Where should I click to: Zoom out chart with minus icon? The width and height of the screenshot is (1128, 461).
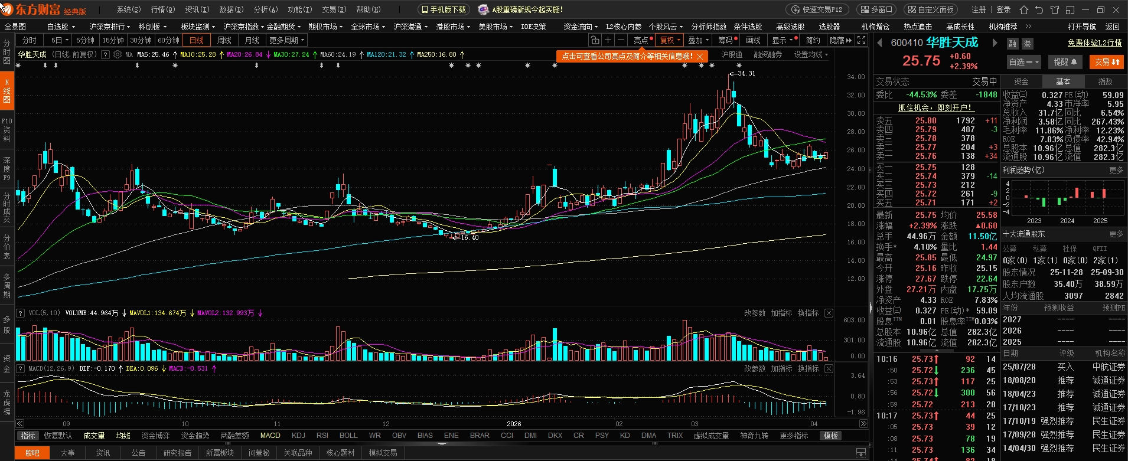[621, 40]
